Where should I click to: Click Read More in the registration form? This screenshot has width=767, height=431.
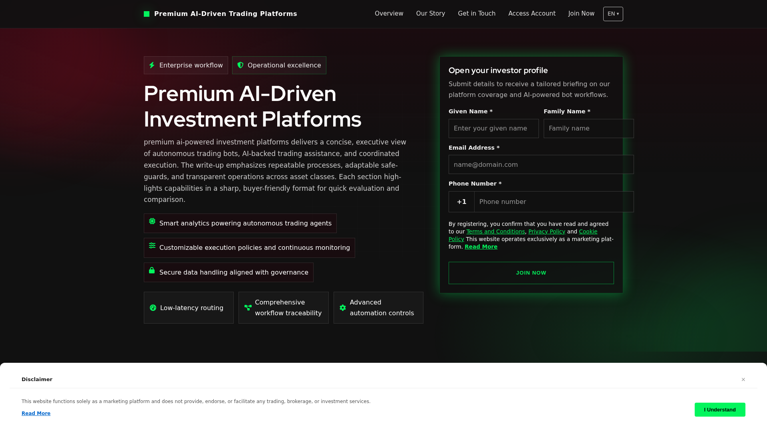click(481, 247)
